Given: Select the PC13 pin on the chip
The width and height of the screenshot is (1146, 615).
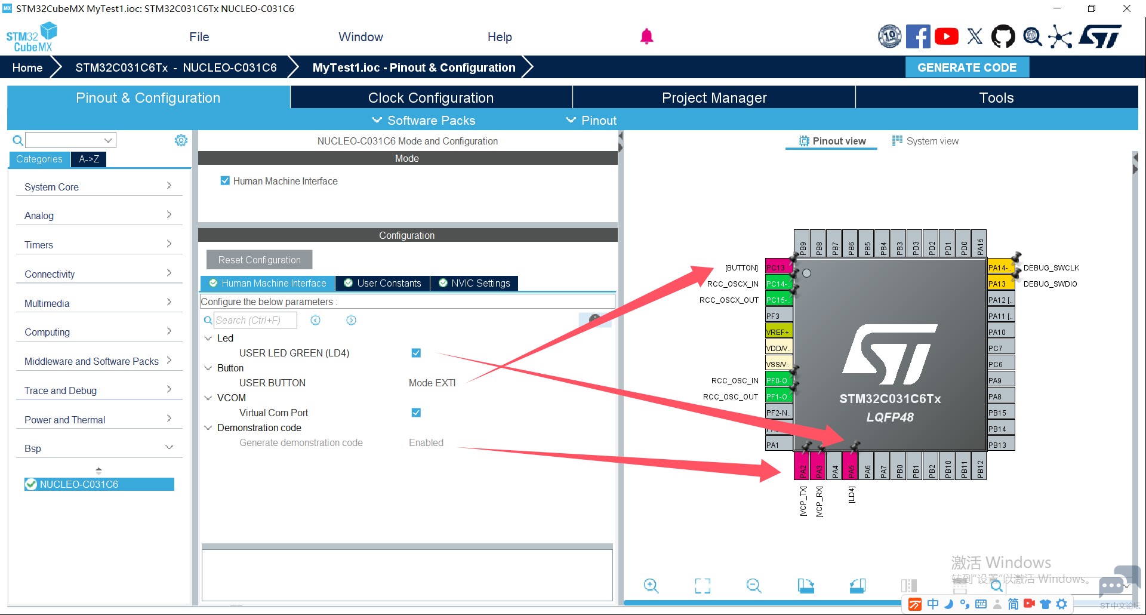Looking at the screenshot, I should coord(779,267).
